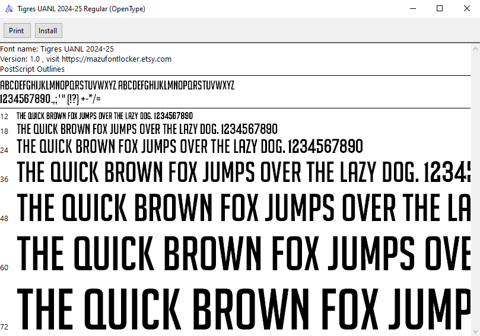Click the size 12 label
Viewport: 480px width, 336px height.
(4, 117)
